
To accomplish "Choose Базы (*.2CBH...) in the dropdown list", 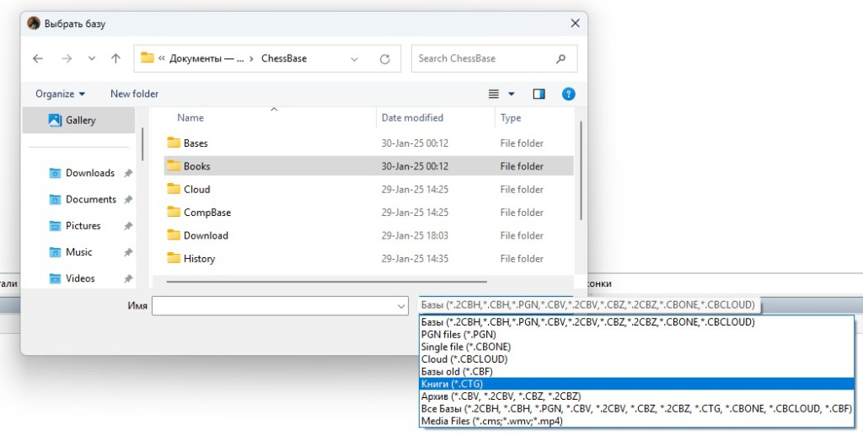I will (x=636, y=323).
